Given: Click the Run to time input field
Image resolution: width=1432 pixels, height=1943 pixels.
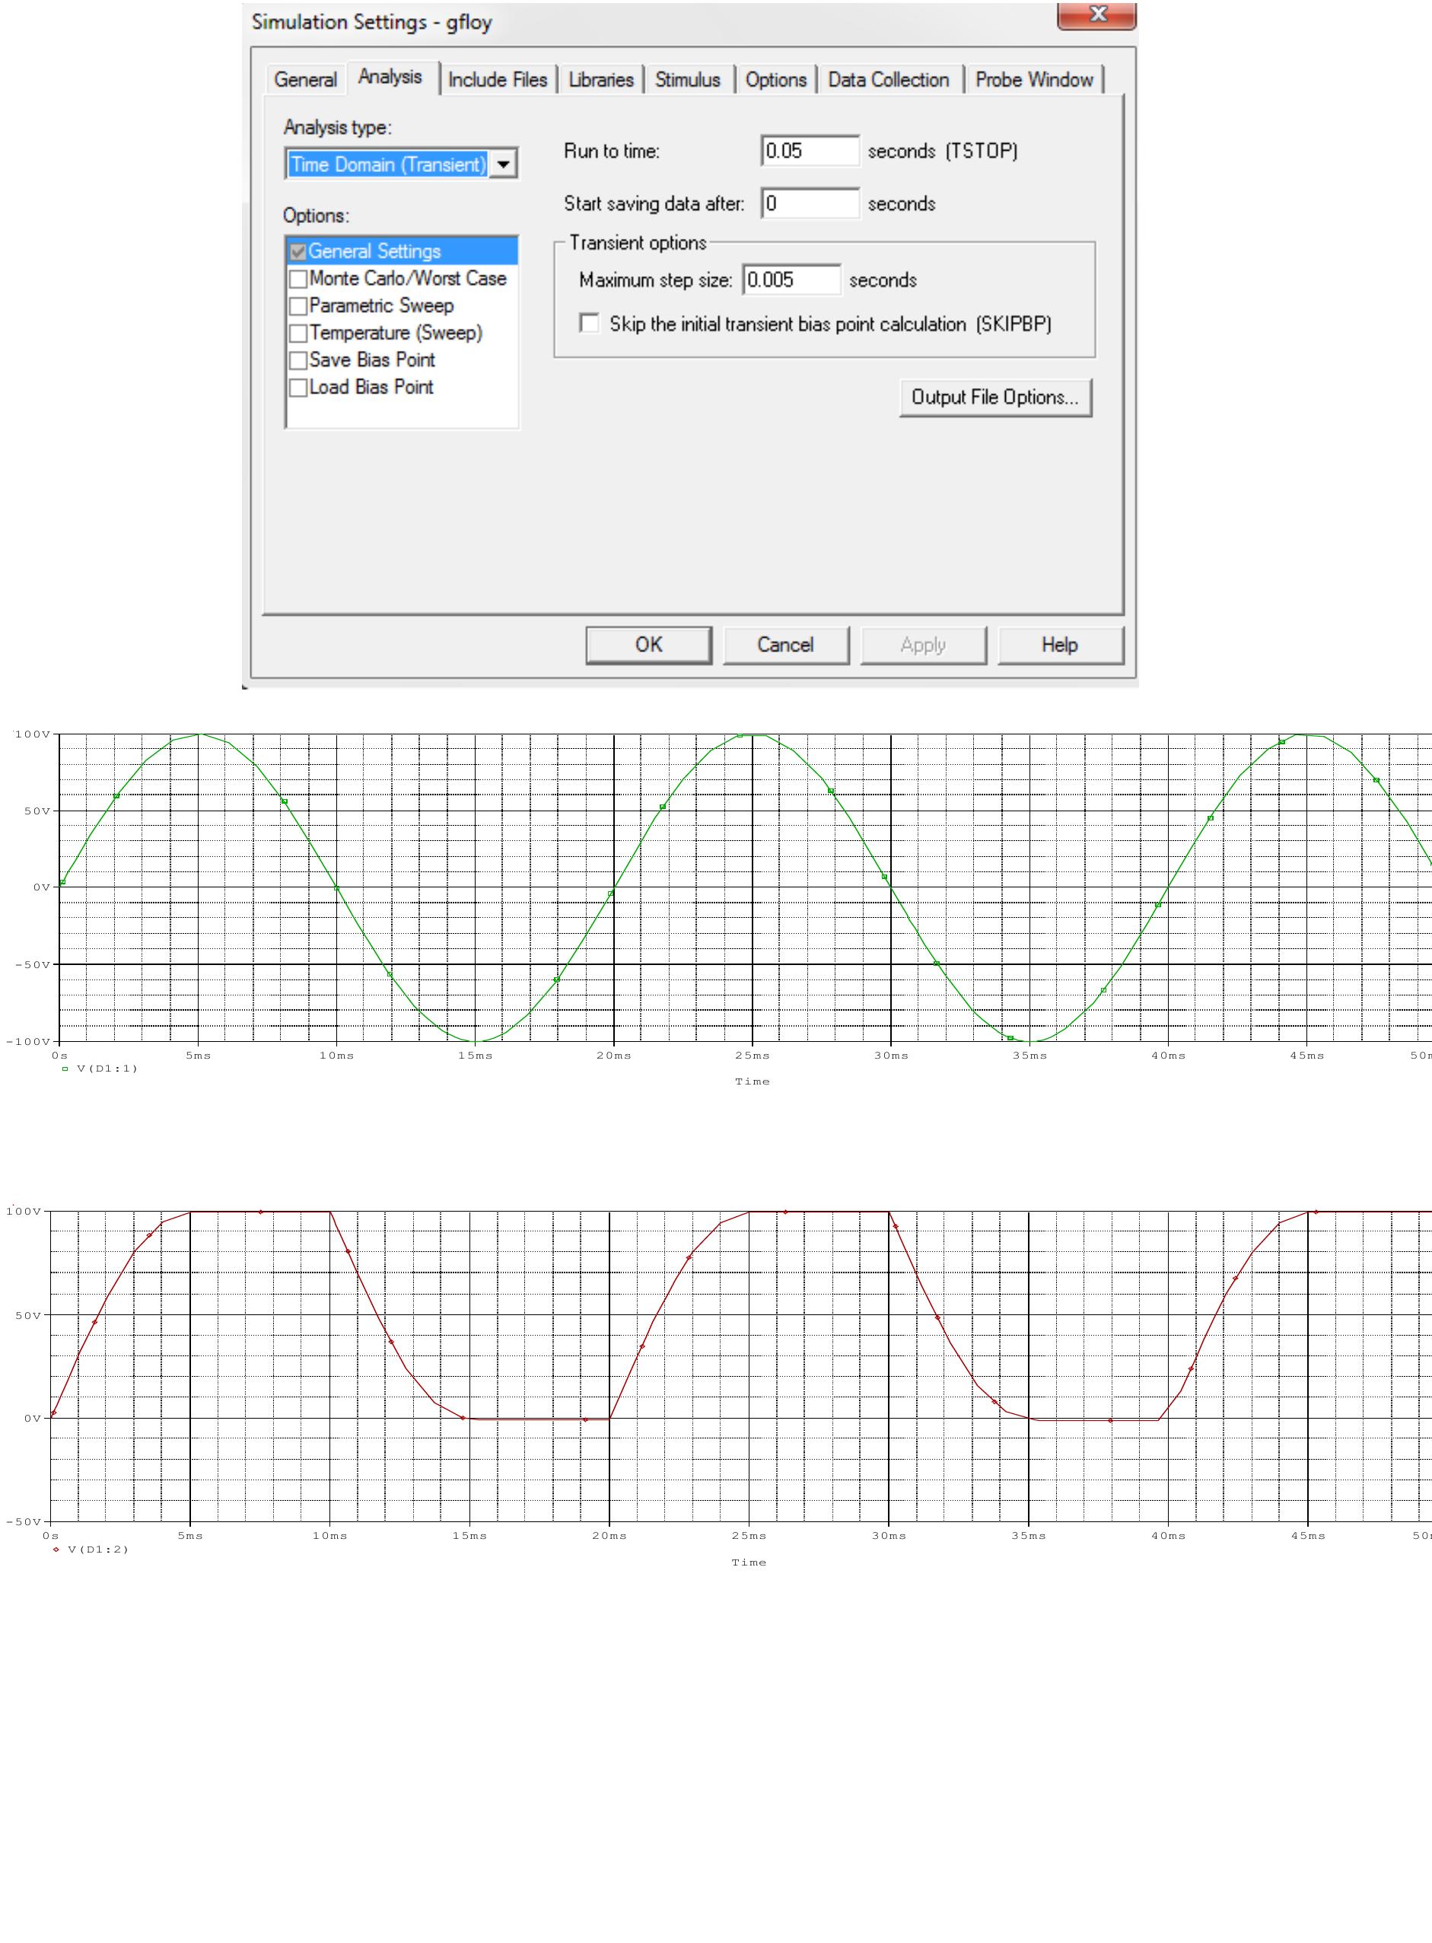Looking at the screenshot, I should tap(810, 151).
